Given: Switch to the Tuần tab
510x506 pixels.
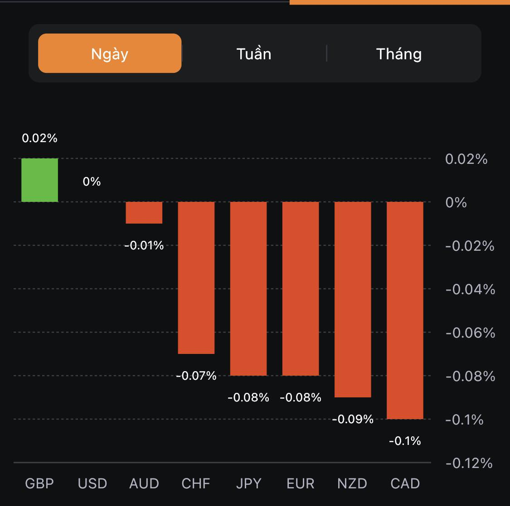Looking at the screenshot, I should click(254, 53).
